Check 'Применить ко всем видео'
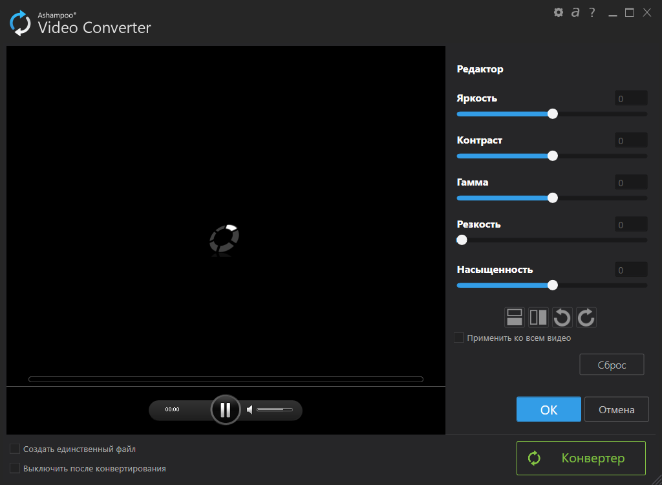The width and height of the screenshot is (662, 485). [458, 338]
